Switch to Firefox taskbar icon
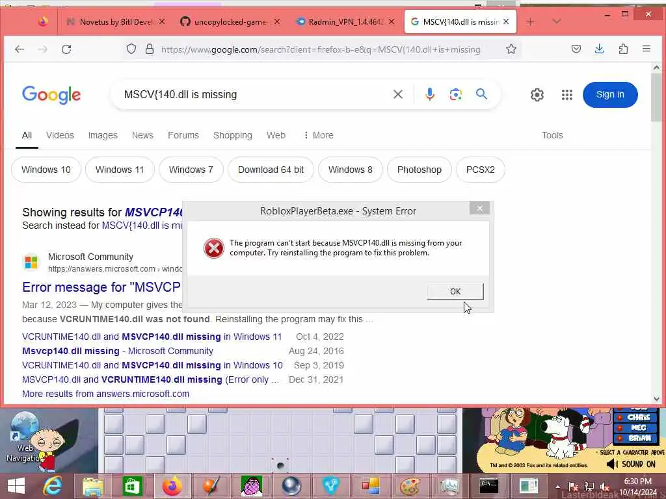 pyautogui.click(x=172, y=486)
